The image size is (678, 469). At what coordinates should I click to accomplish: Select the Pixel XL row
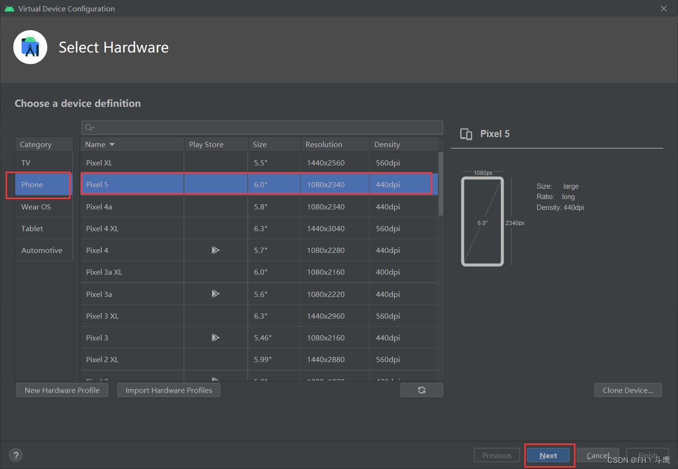[259, 163]
